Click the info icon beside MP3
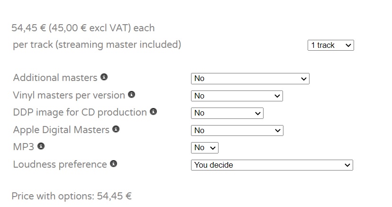The image size is (392, 207). pos(41,146)
